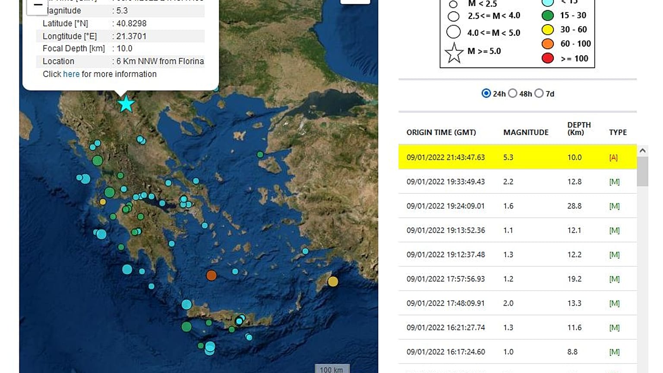663x373 pixels.
Task: Click the red '>= 100' depth legend swatch
Action: (x=548, y=58)
